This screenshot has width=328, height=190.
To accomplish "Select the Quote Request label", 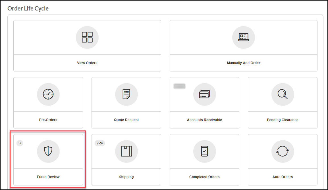I will [x=126, y=120].
